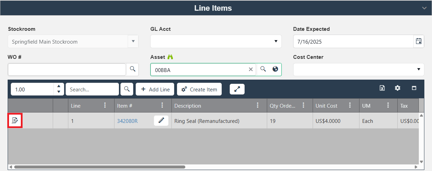This screenshot has width=432, height=171.
Task: Click the Asset lookup magnifier icon
Action: (x=263, y=69)
